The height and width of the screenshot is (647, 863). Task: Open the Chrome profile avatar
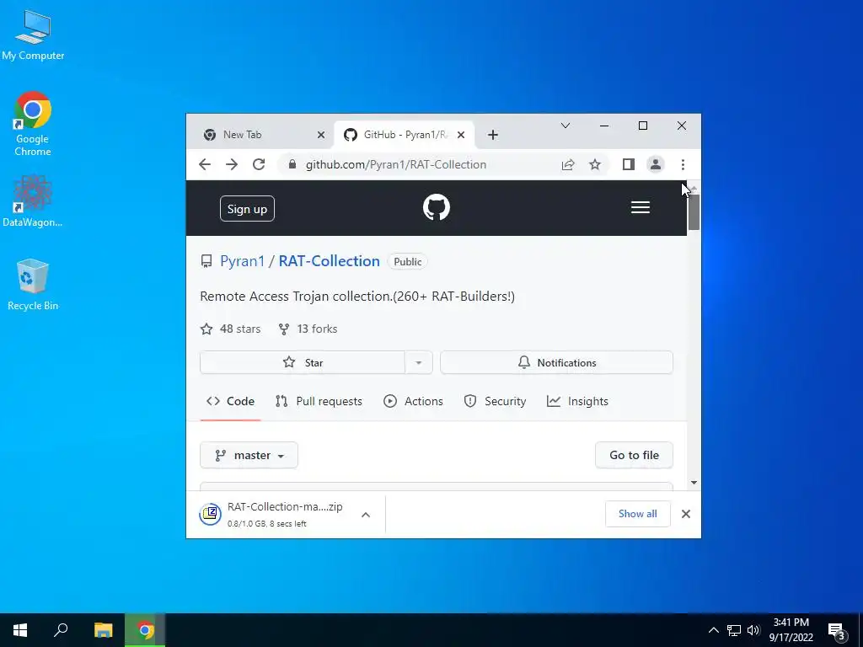tap(656, 164)
